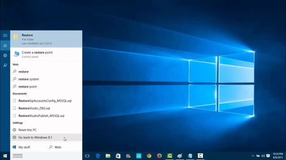Open the green Camtasia taskbar icon
This screenshot has width=286, height=160.
pyautogui.click(x=169, y=156)
